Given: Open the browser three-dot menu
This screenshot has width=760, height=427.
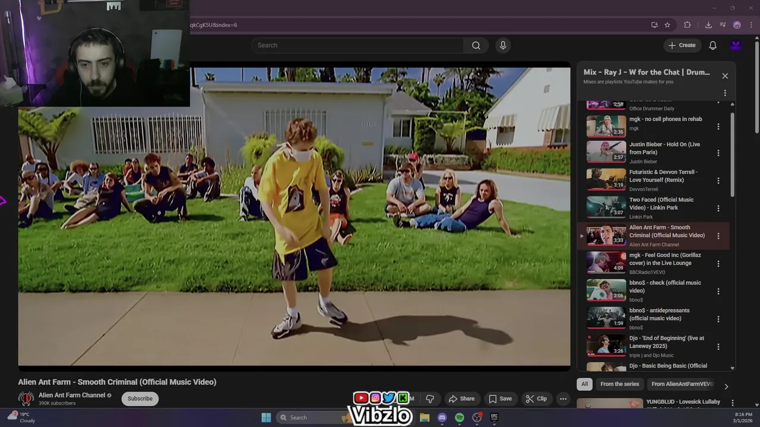Looking at the screenshot, I should (x=750, y=25).
